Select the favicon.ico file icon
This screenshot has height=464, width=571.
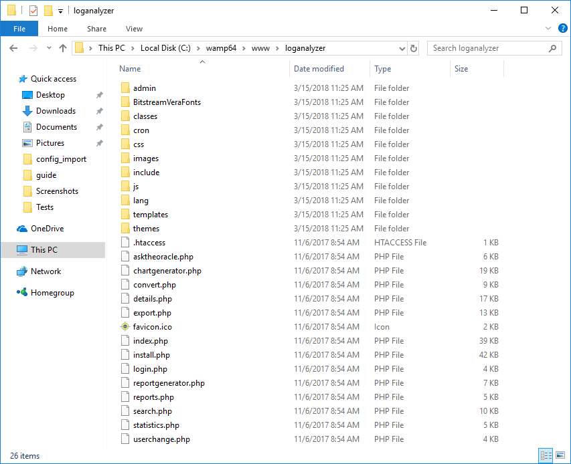pos(125,327)
